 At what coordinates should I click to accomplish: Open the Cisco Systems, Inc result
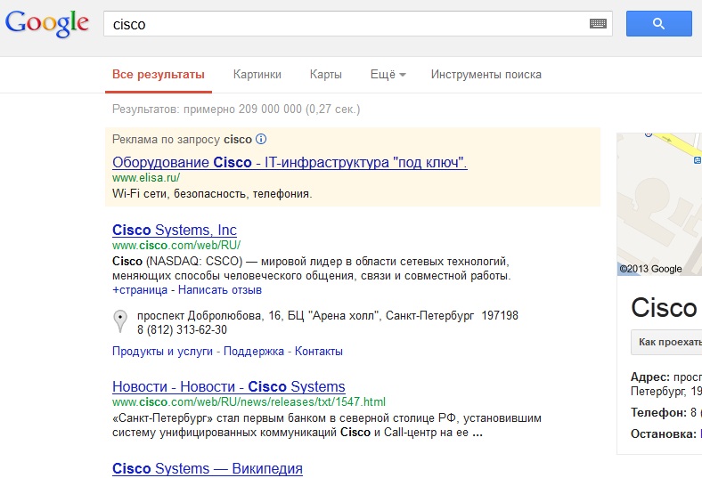[x=175, y=230]
